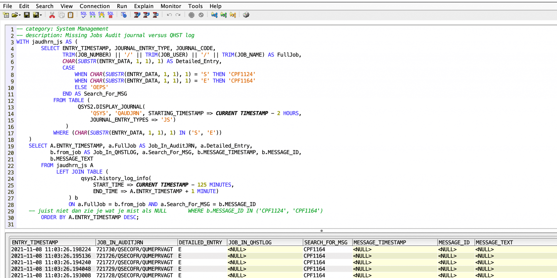Click the printer icon in toolbar
Viewport: 557px width, 278px height.
pos(246,15)
